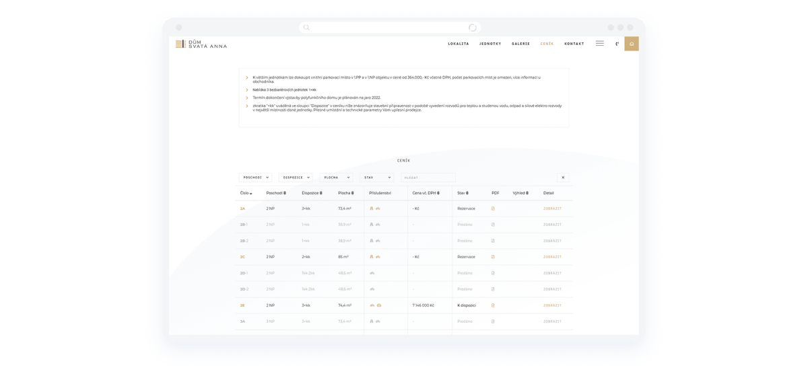Clear filters with the X button

click(563, 178)
